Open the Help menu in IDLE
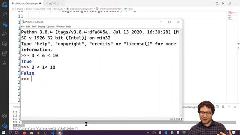 [69, 27]
